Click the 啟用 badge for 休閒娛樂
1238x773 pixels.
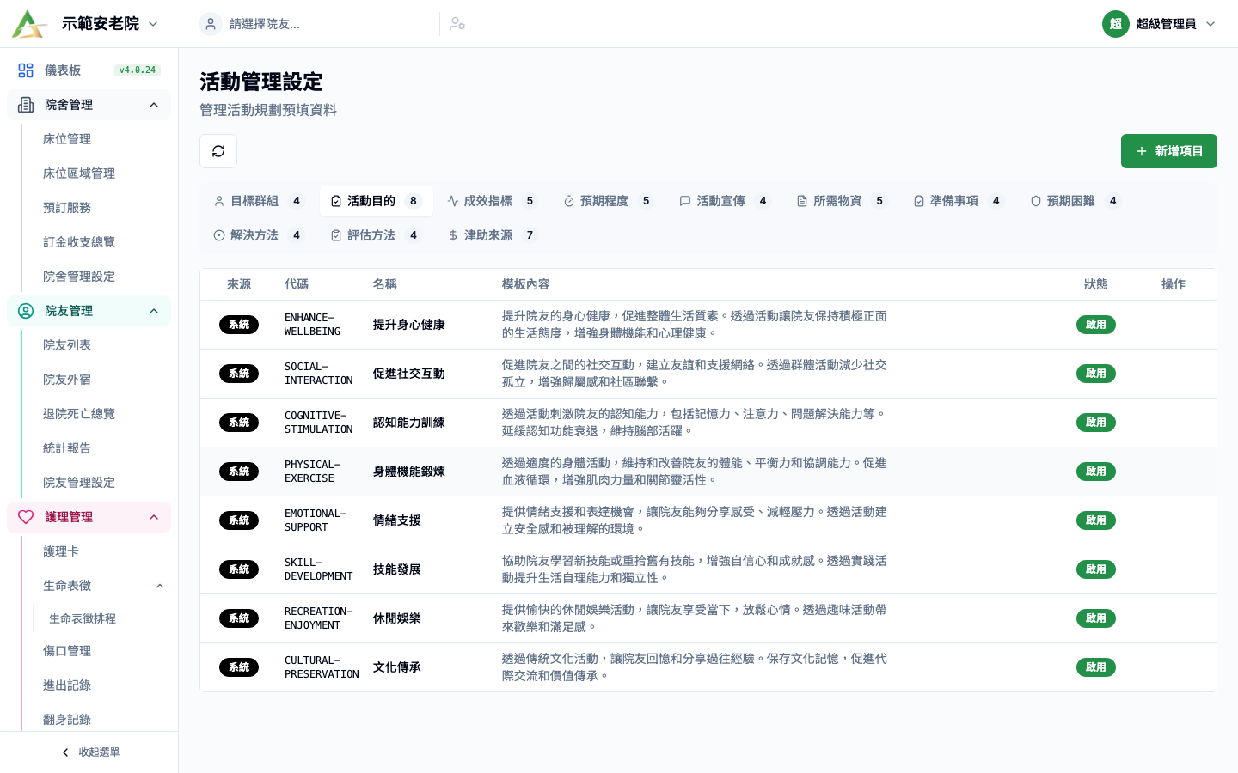click(x=1096, y=618)
